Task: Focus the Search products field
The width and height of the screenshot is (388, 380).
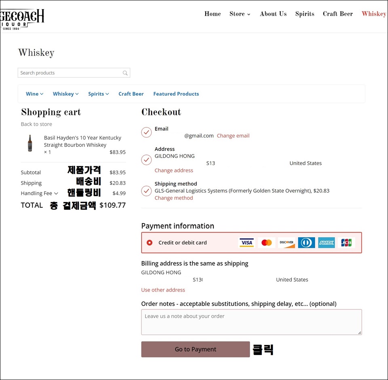Action: [x=74, y=73]
